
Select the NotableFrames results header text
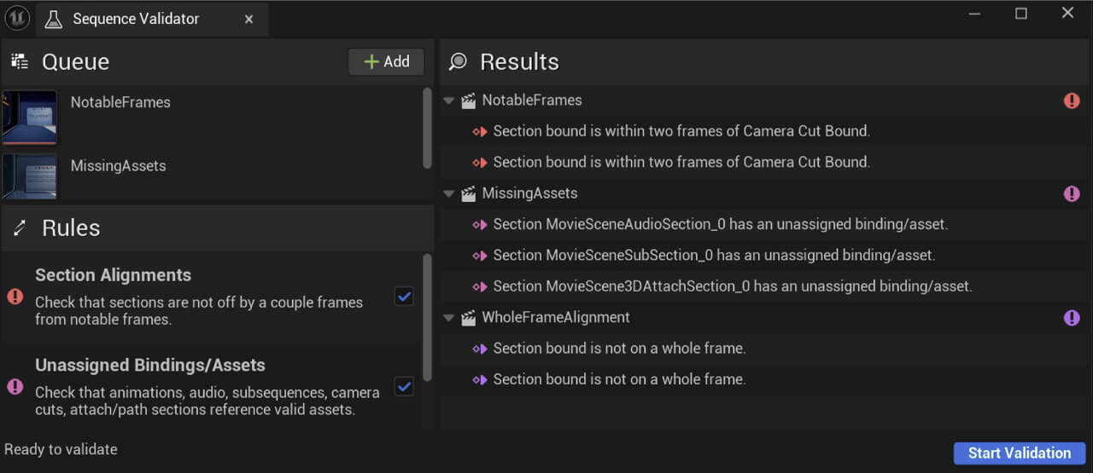click(532, 101)
